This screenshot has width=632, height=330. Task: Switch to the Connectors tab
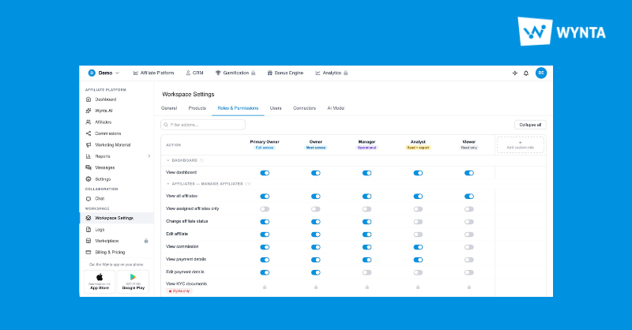304,108
